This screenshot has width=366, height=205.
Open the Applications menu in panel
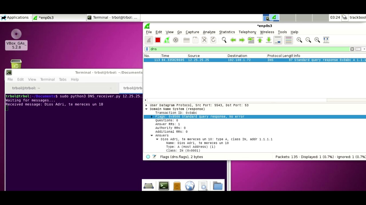tap(15, 17)
